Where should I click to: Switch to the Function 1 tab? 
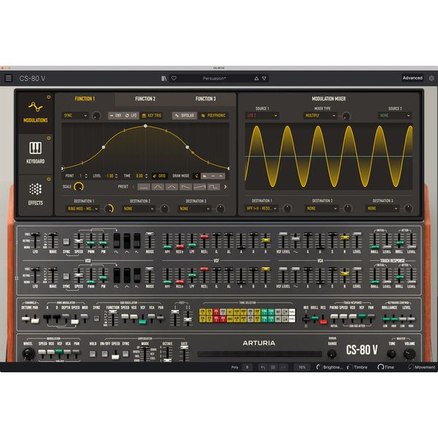point(85,99)
